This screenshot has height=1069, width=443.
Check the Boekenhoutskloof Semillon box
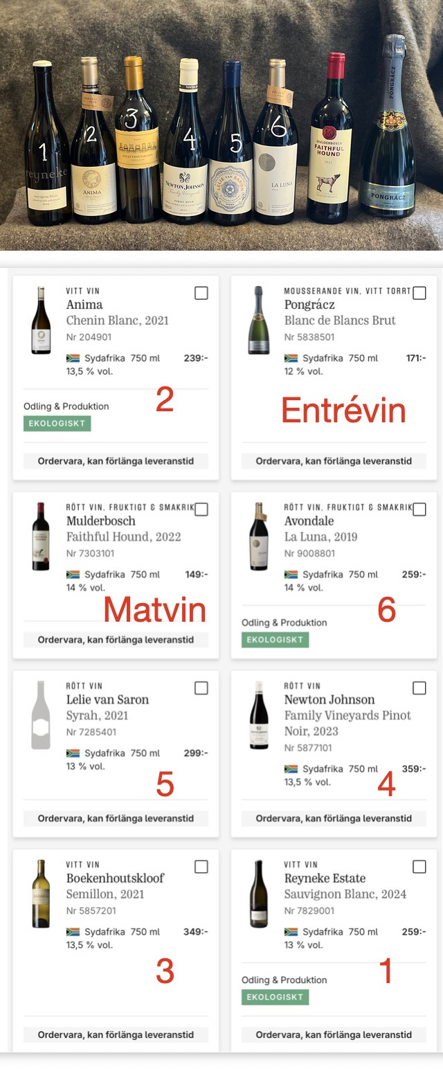(201, 867)
